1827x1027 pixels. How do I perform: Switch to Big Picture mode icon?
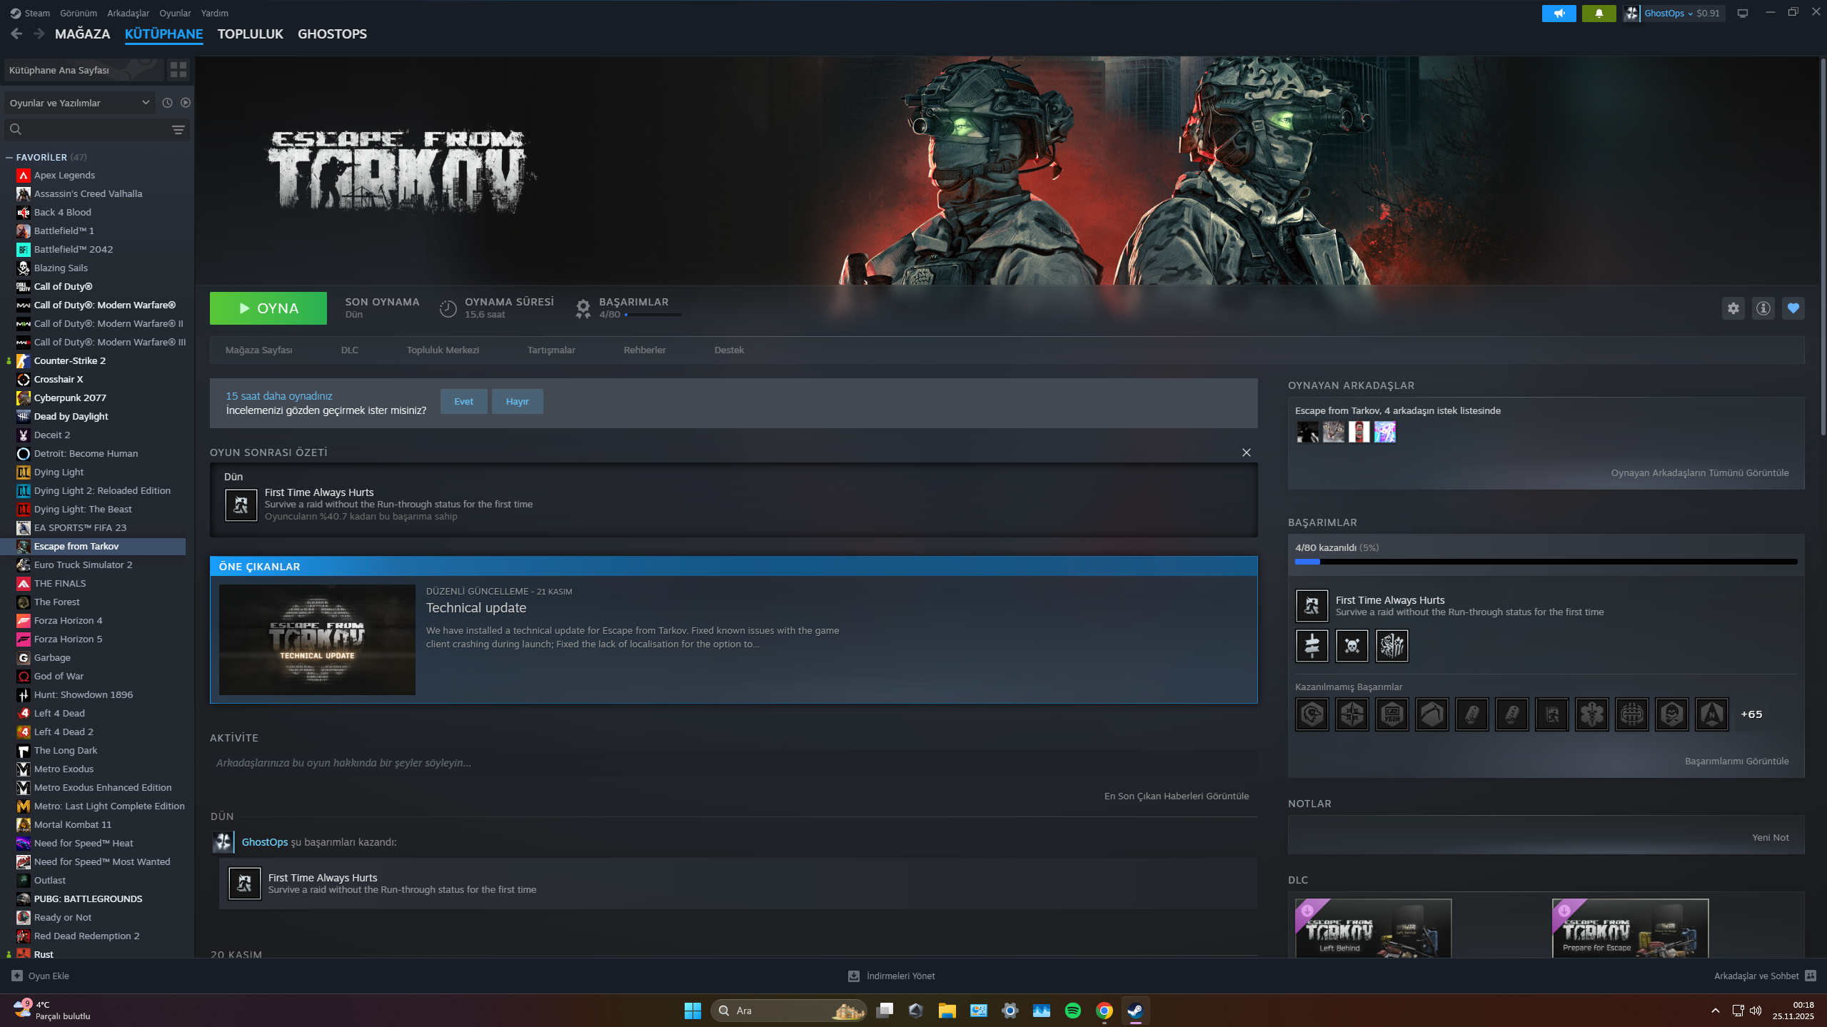1743,13
